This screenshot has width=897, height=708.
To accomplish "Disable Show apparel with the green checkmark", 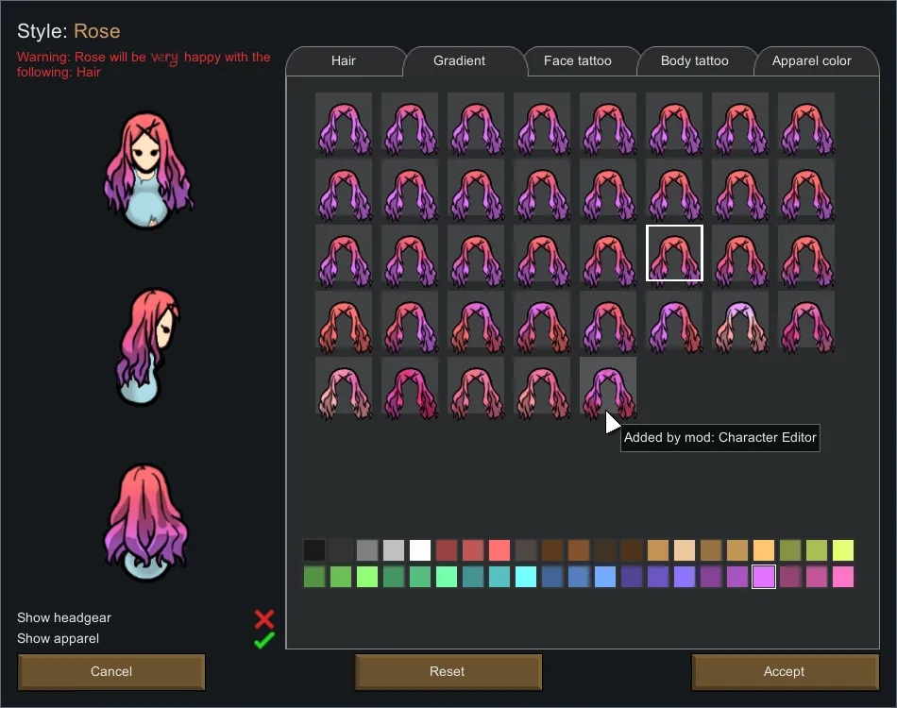I will pyautogui.click(x=264, y=640).
